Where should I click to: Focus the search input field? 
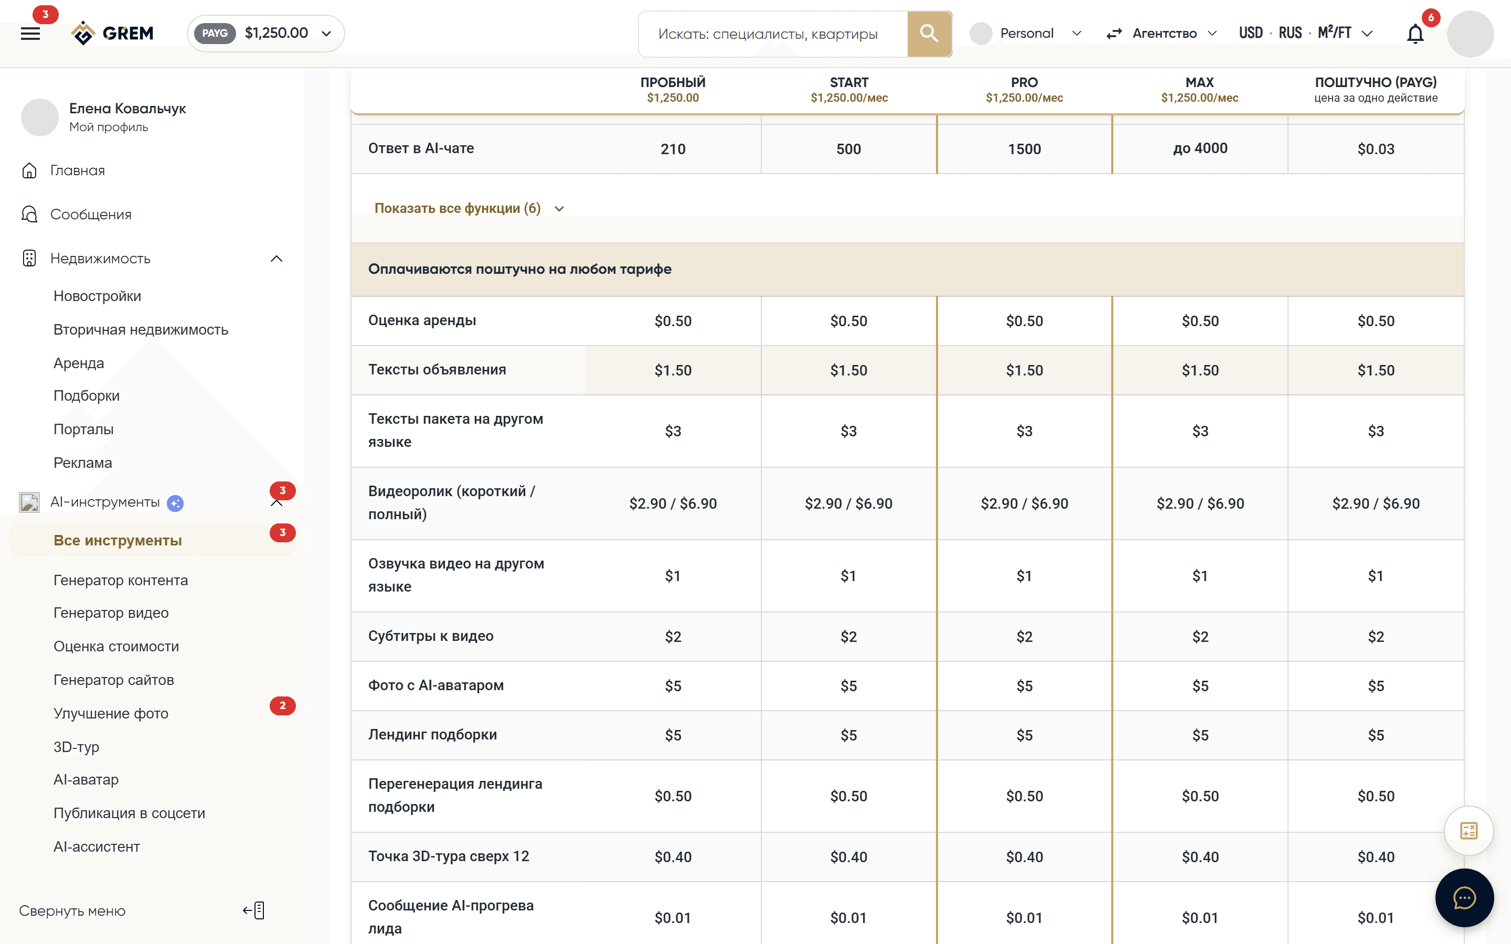(773, 34)
